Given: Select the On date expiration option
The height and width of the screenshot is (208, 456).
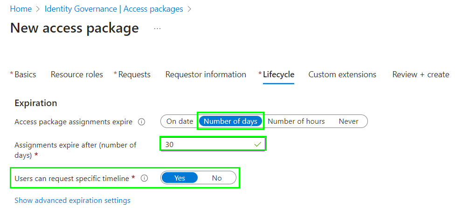Looking at the screenshot, I should 180,121.
